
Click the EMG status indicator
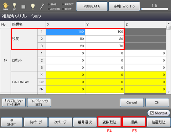[52, 4]
